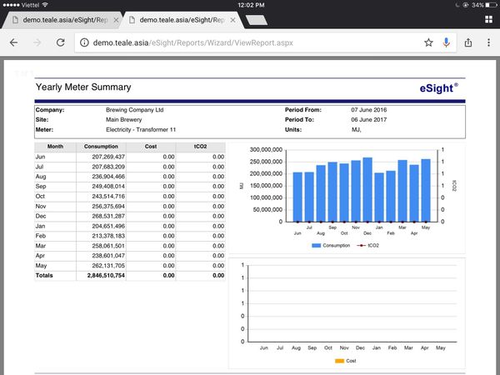Tap the browser forward arrow
Image resolution: width=500 pixels, height=375 pixels.
37,42
